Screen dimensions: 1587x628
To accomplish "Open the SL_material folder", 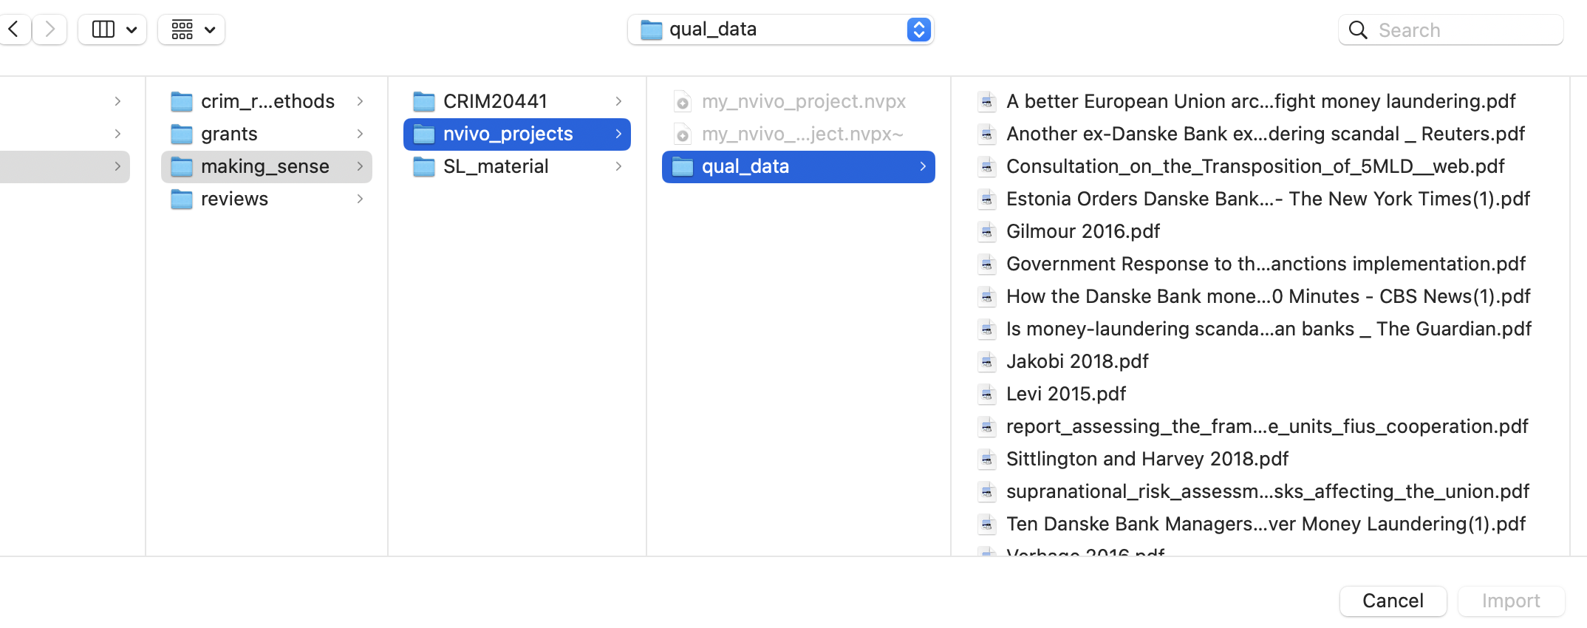I will [x=495, y=166].
